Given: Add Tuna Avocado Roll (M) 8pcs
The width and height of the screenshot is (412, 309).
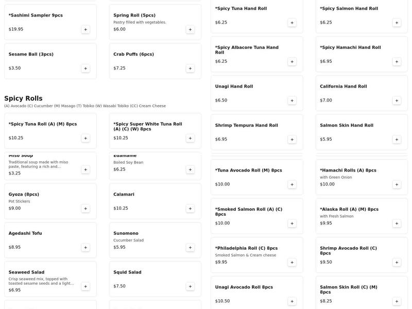Looking at the screenshot, I should pyautogui.click(x=292, y=184).
